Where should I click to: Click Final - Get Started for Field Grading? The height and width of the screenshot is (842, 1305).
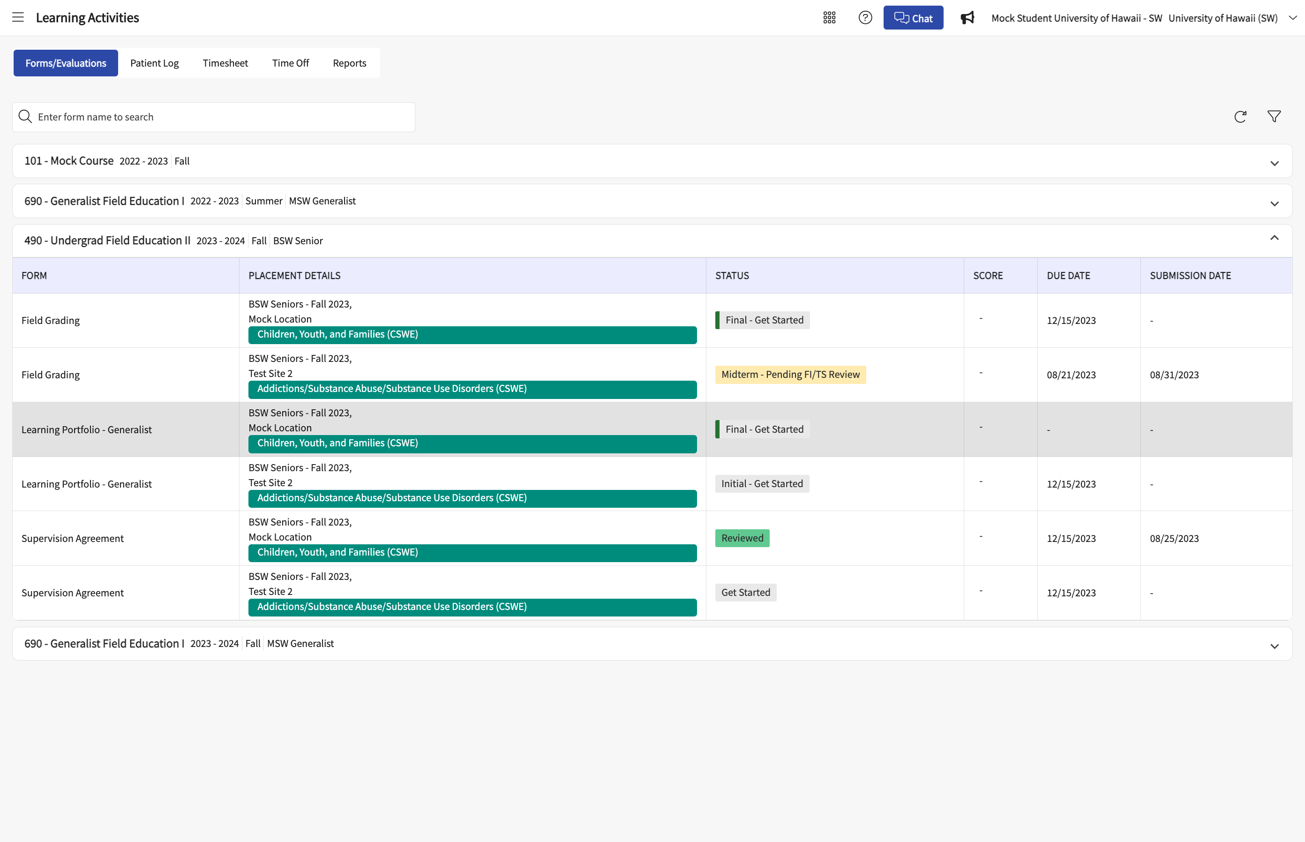point(762,320)
